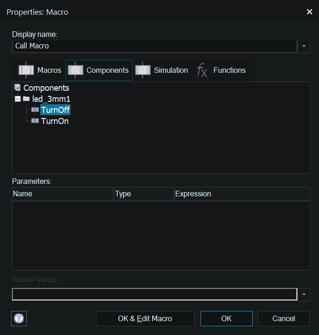Select the led_3mm1 component folder
The height and width of the screenshot is (335, 319).
pos(51,99)
